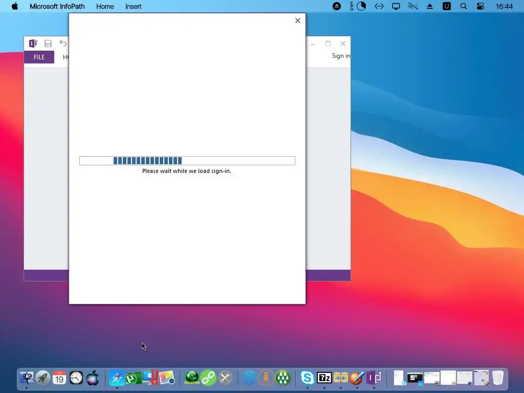
Task: Open the Microsoft InfoPath app menu
Action: (57, 6)
